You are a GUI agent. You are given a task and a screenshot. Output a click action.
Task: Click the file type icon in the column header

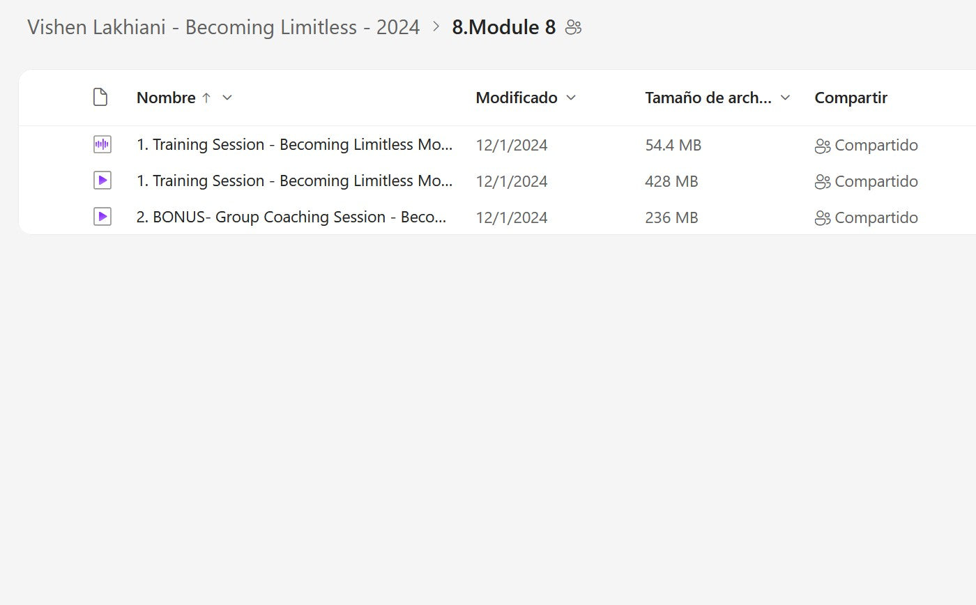(100, 98)
